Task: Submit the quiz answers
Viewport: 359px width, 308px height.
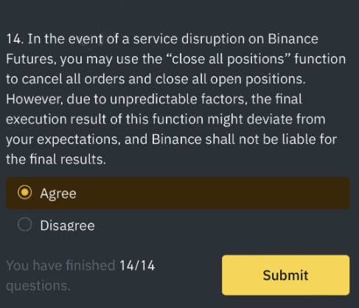Action: [285, 275]
